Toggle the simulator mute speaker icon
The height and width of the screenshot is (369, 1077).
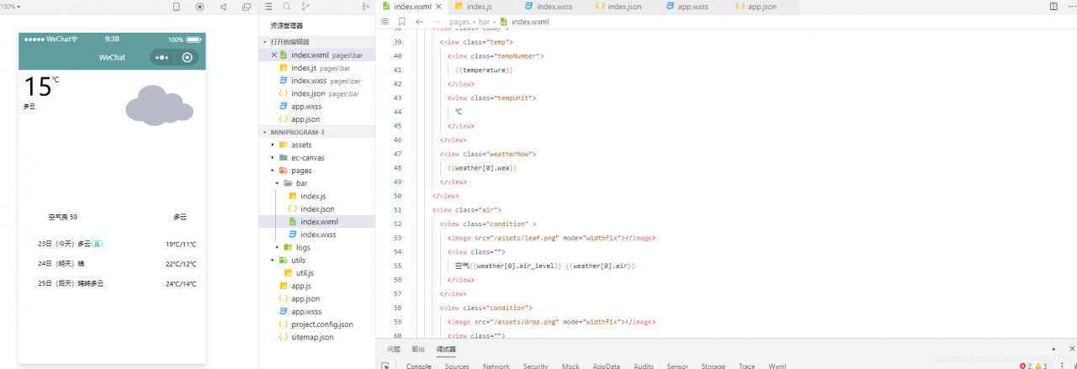pos(223,7)
